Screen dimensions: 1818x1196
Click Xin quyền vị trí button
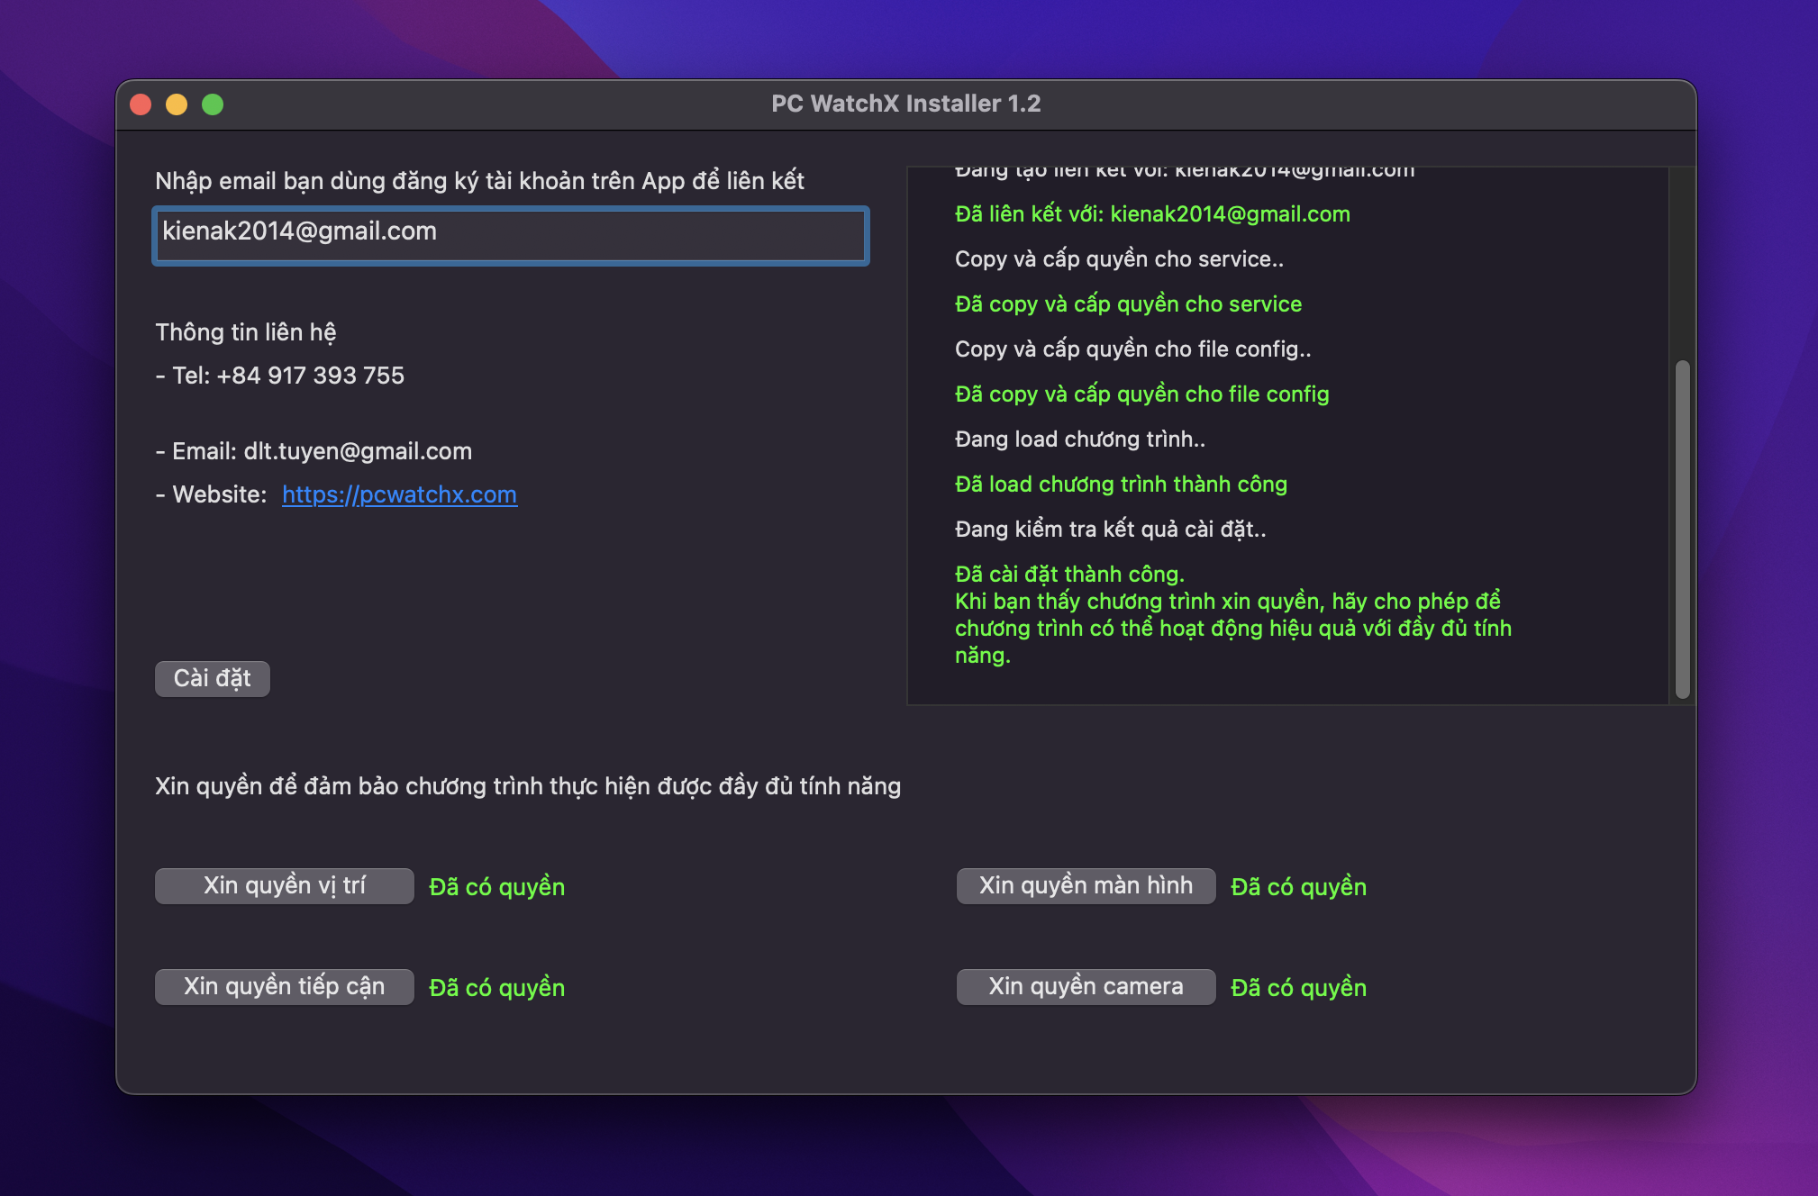click(284, 885)
